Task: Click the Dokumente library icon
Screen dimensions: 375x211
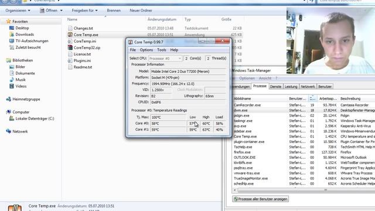Action: coord(12,73)
